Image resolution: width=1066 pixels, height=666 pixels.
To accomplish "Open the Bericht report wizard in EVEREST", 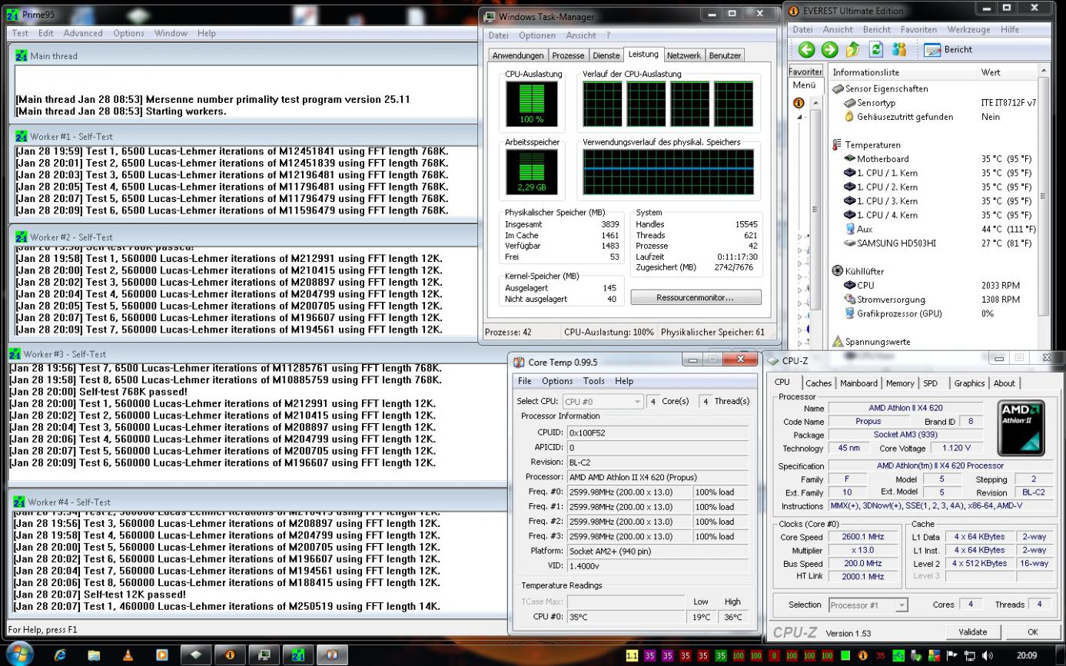I will pos(948,50).
